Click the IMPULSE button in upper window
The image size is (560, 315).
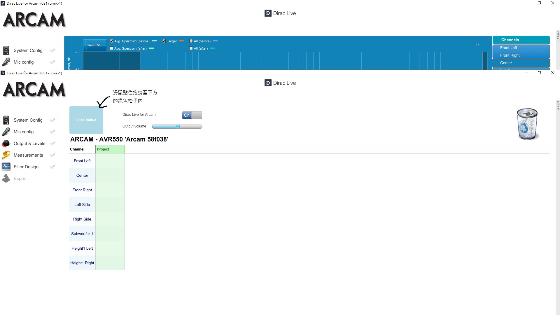tap(94, 45)
